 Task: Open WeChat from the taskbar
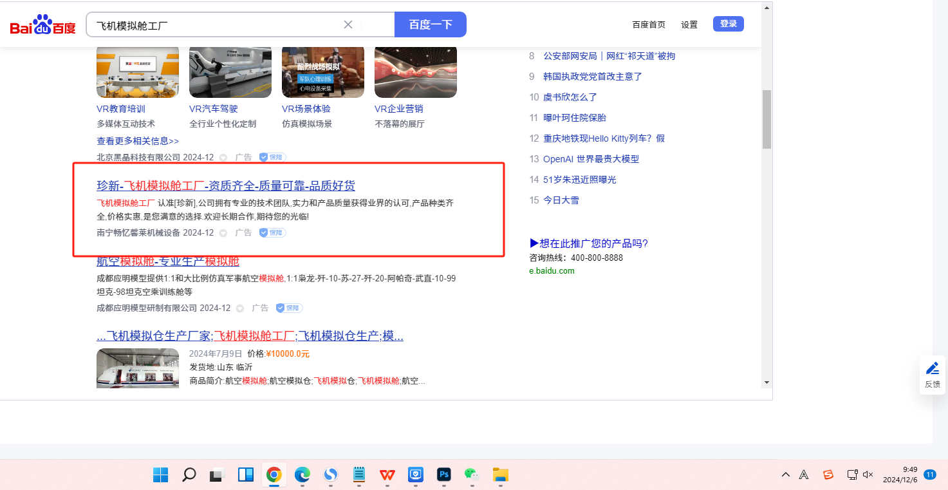coord(472,475)
